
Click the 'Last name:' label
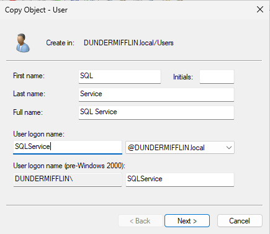29,94
